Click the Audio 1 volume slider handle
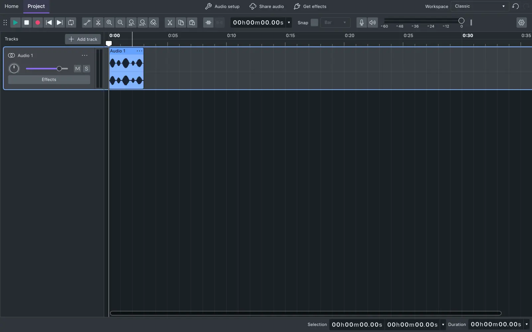The width and height of the screenshot is (532, 332). tap(59, 69)
